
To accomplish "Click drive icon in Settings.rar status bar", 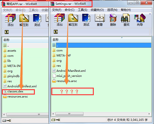I will pyautogui.click(x=53, y=120).
